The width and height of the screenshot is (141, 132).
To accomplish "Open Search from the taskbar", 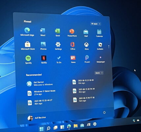I will 48,128.
